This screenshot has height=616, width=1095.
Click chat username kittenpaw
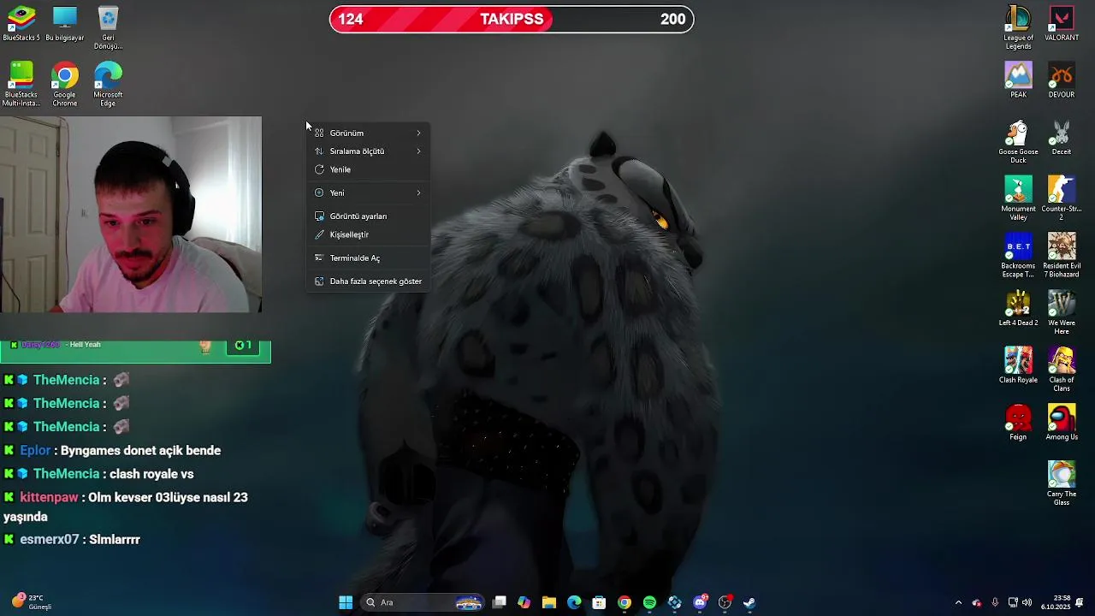pos(49,497)
